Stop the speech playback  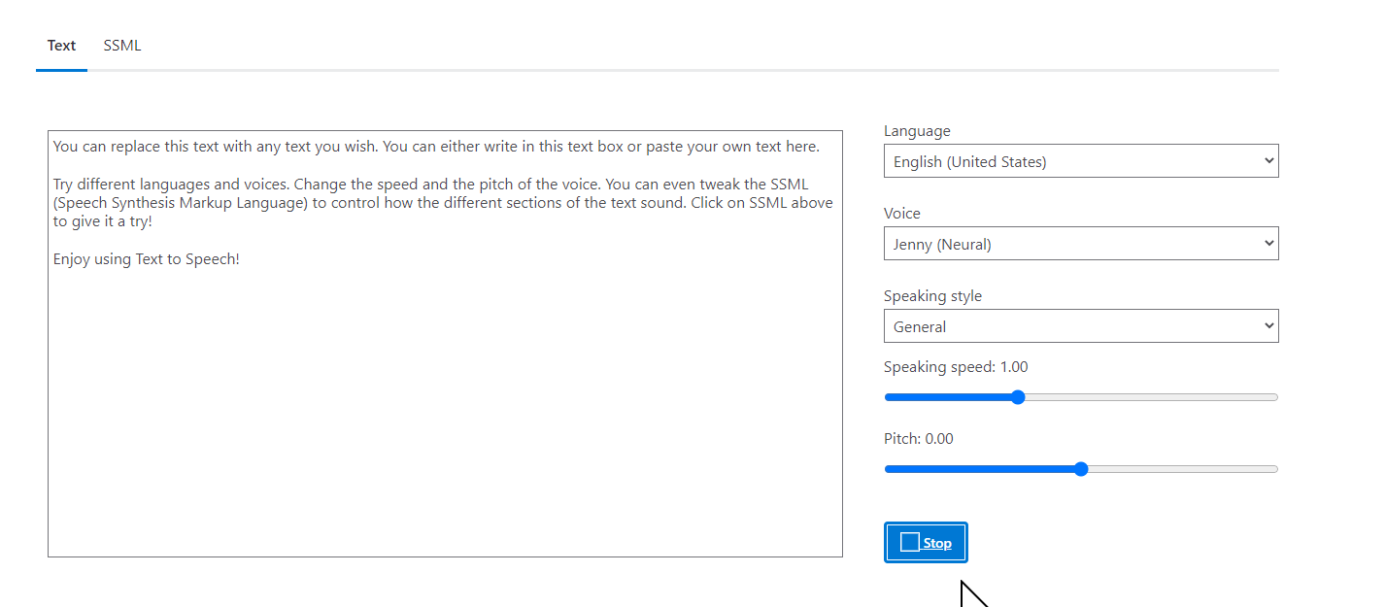(x=926, y=542)
